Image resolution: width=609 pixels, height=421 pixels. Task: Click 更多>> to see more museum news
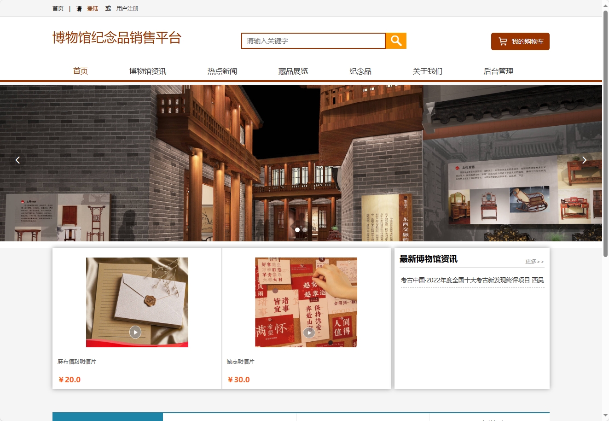pos(534,261)
